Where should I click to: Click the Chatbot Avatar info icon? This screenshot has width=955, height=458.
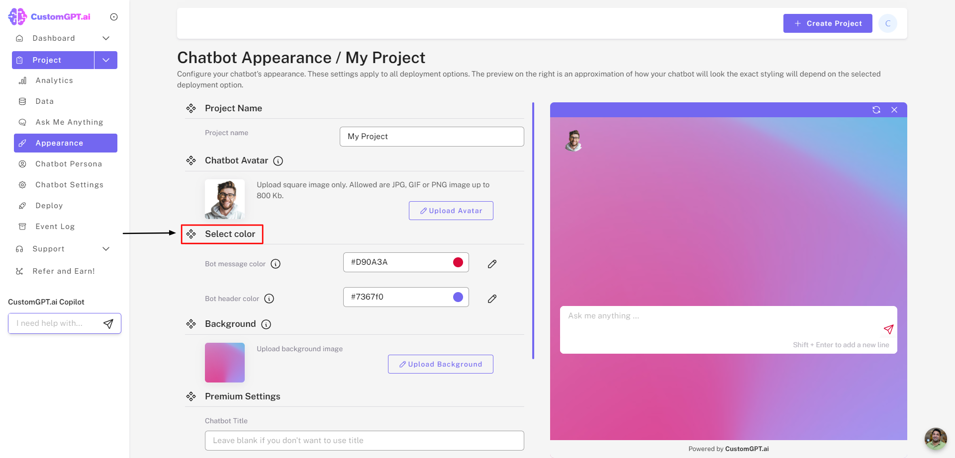(x=279, y=161)
